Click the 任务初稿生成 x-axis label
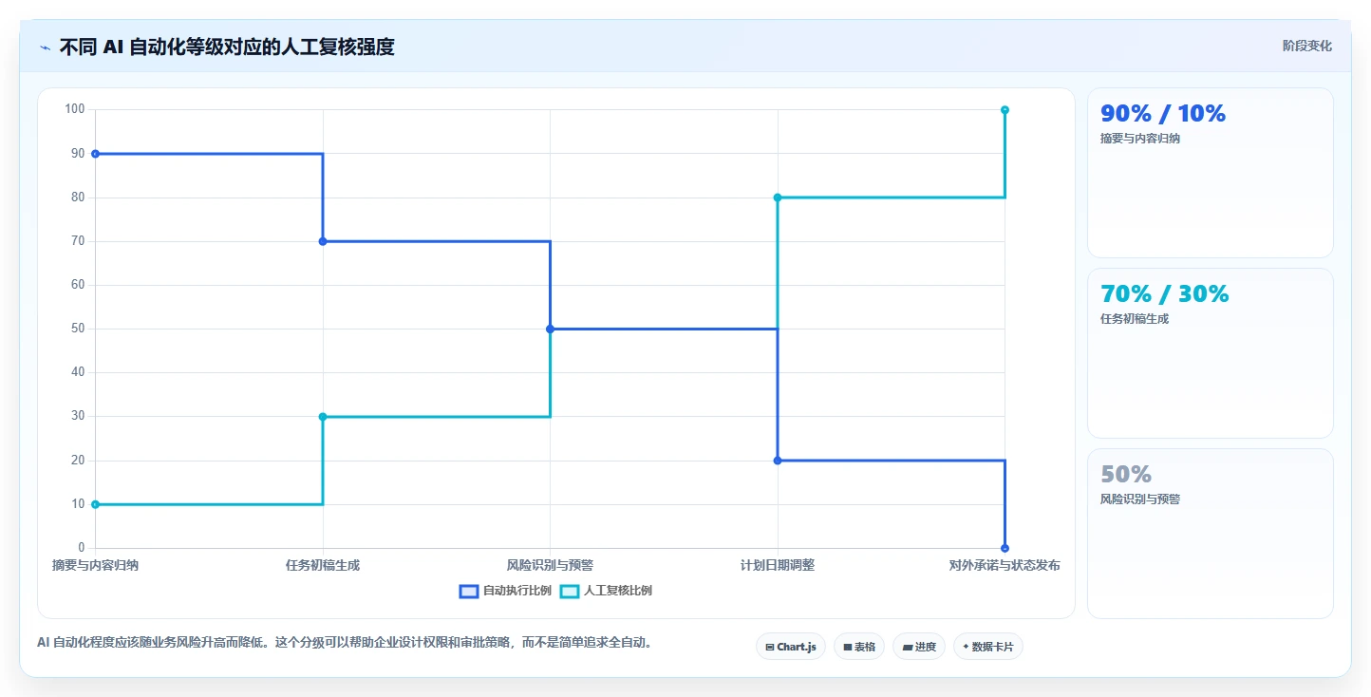Screen dimensions: 1371x697 (x=323, y=565)
